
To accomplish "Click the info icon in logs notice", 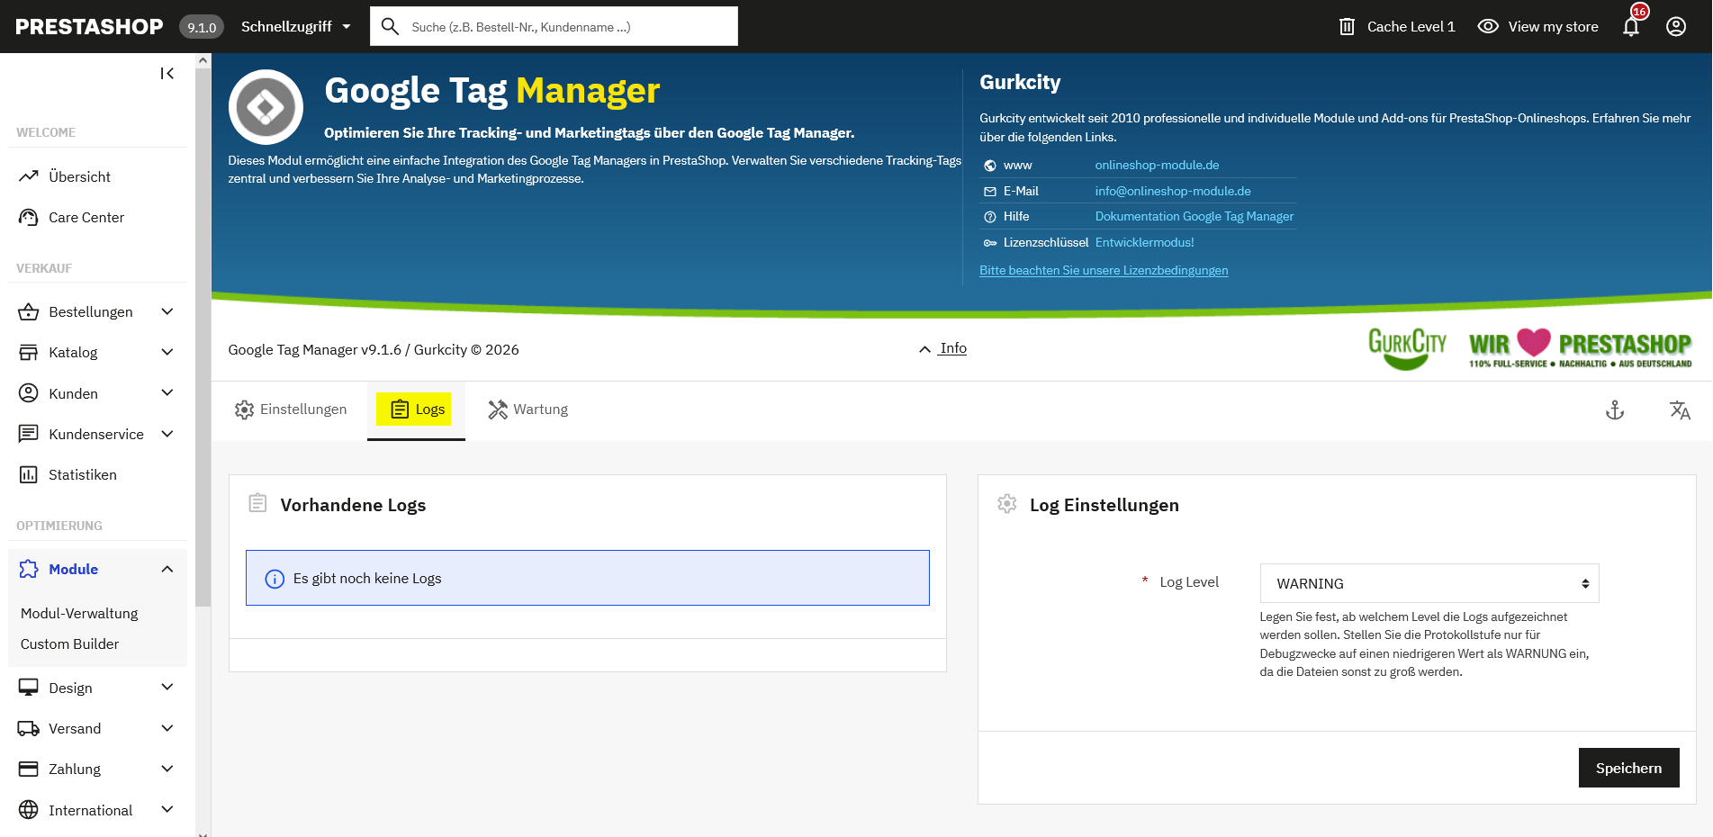I will (x=275, y=579).
